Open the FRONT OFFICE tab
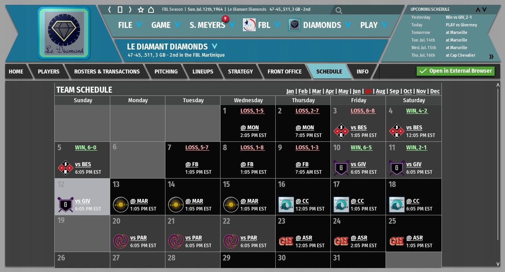This screenshot has width=505, height=272. (x=284, y=71)
